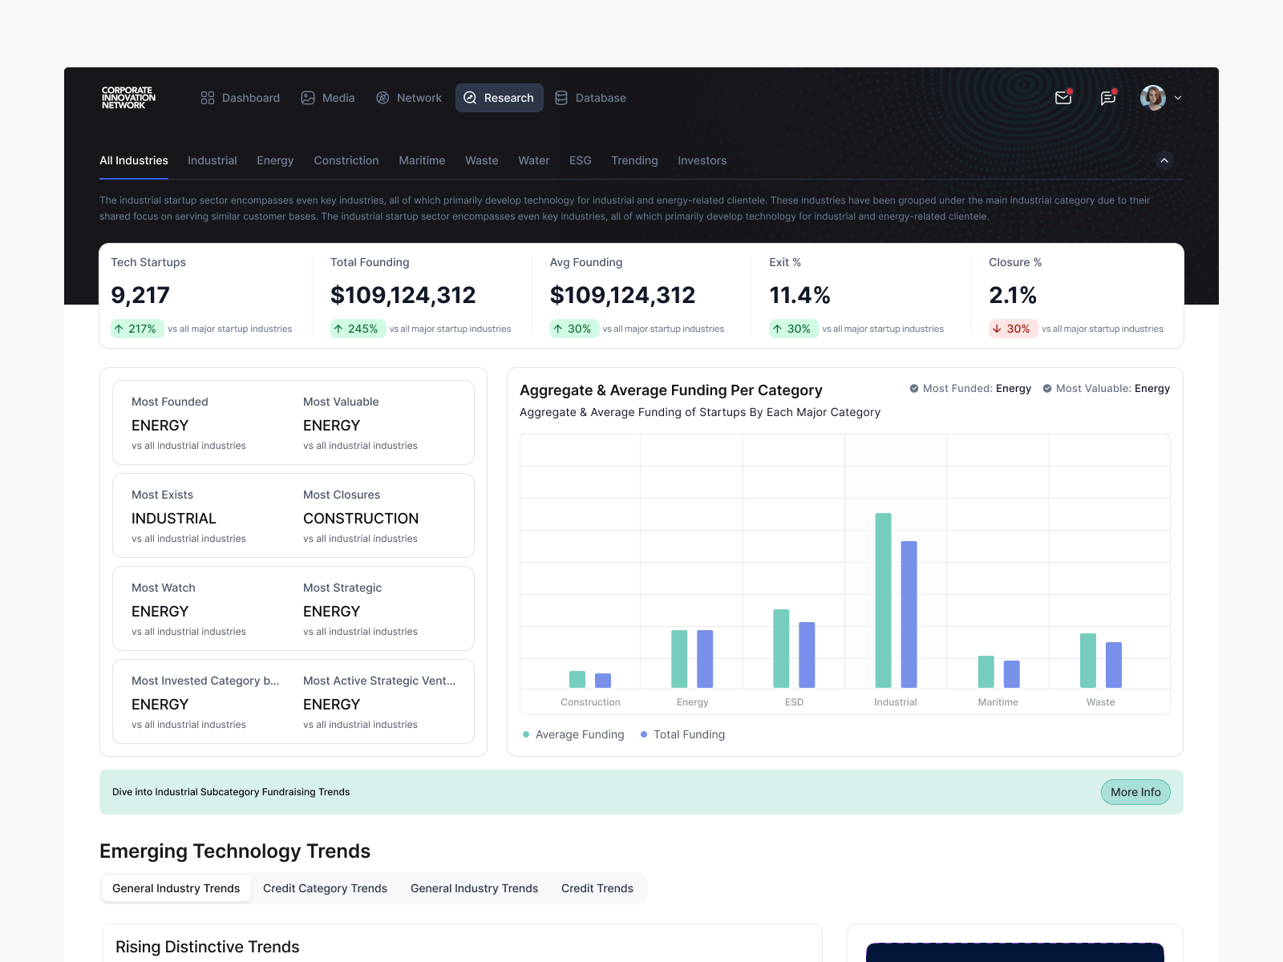Screen dimensions: 1283x962
Task: Click the 217% change indicator pill
Action: (137, 328)
